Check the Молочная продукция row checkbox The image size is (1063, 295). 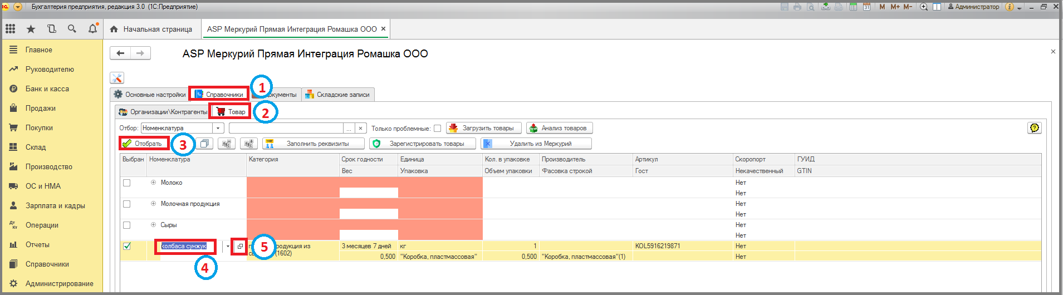[x=126, y=204]
